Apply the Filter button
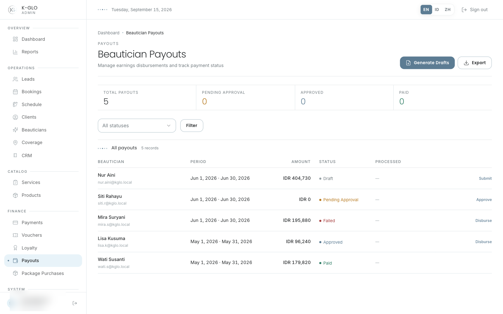Screen dimensions: 503x314 [192, 126]
